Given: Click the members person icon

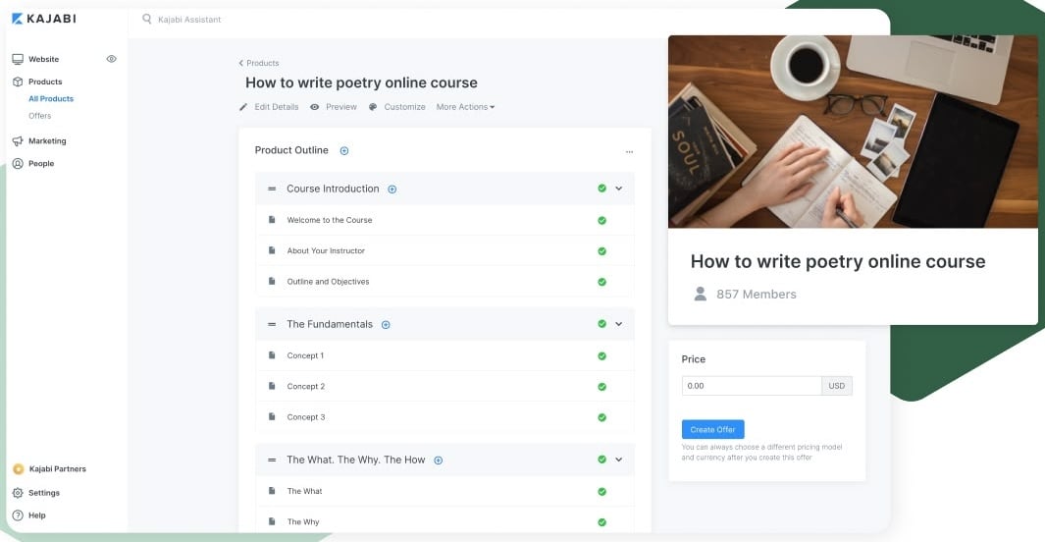Looking at the screenshot, I should pos(700,294).
